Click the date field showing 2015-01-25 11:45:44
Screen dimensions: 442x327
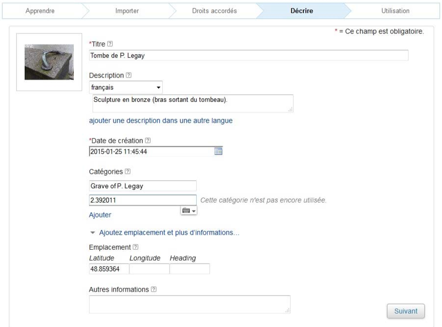(156, 151)
